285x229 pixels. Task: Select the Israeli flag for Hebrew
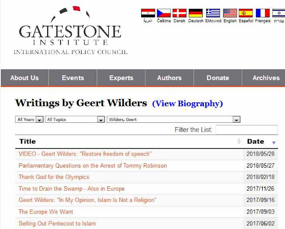click(x=279, y=13)
